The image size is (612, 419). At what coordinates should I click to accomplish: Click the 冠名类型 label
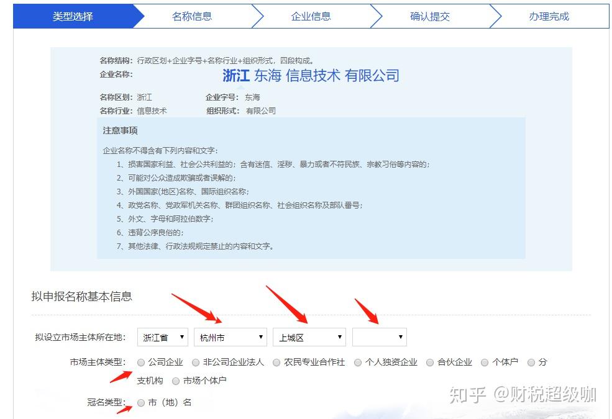(106, 402)
